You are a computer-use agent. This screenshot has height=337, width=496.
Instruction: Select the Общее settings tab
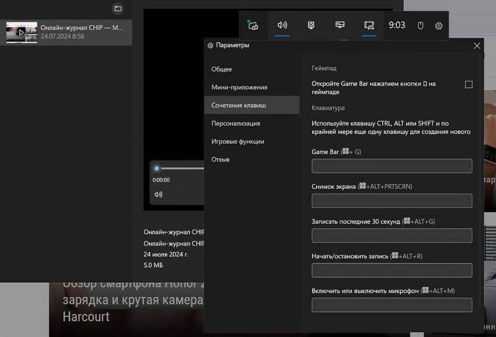[x=222, y=69]
